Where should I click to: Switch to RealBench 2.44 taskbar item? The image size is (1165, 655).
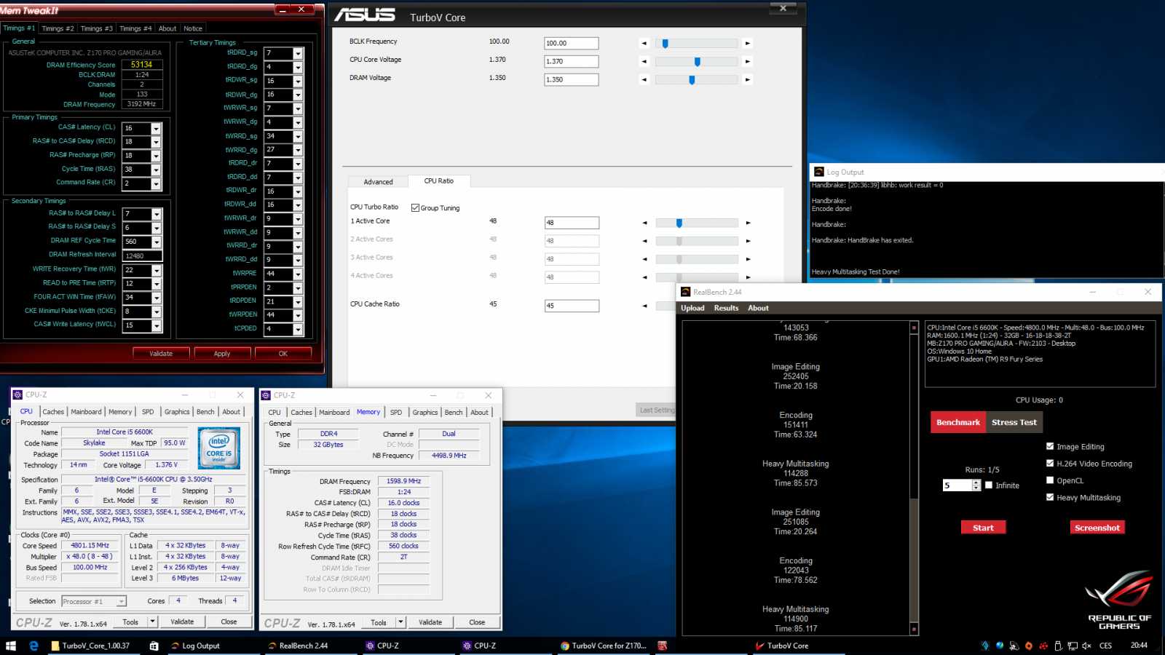[299, 646]
